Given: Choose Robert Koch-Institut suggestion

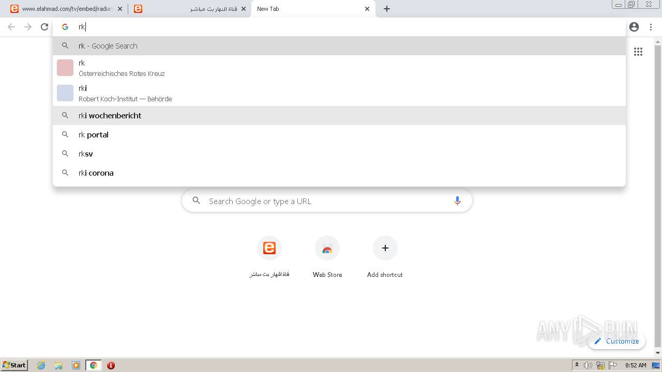Looking at the screenshot, I should pos(339,93).
